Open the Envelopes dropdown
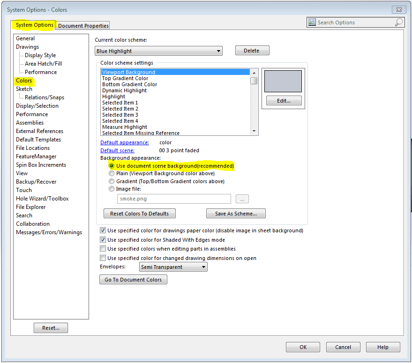The width and height of the screenshot is (412, 363). [x=204, y=267]
